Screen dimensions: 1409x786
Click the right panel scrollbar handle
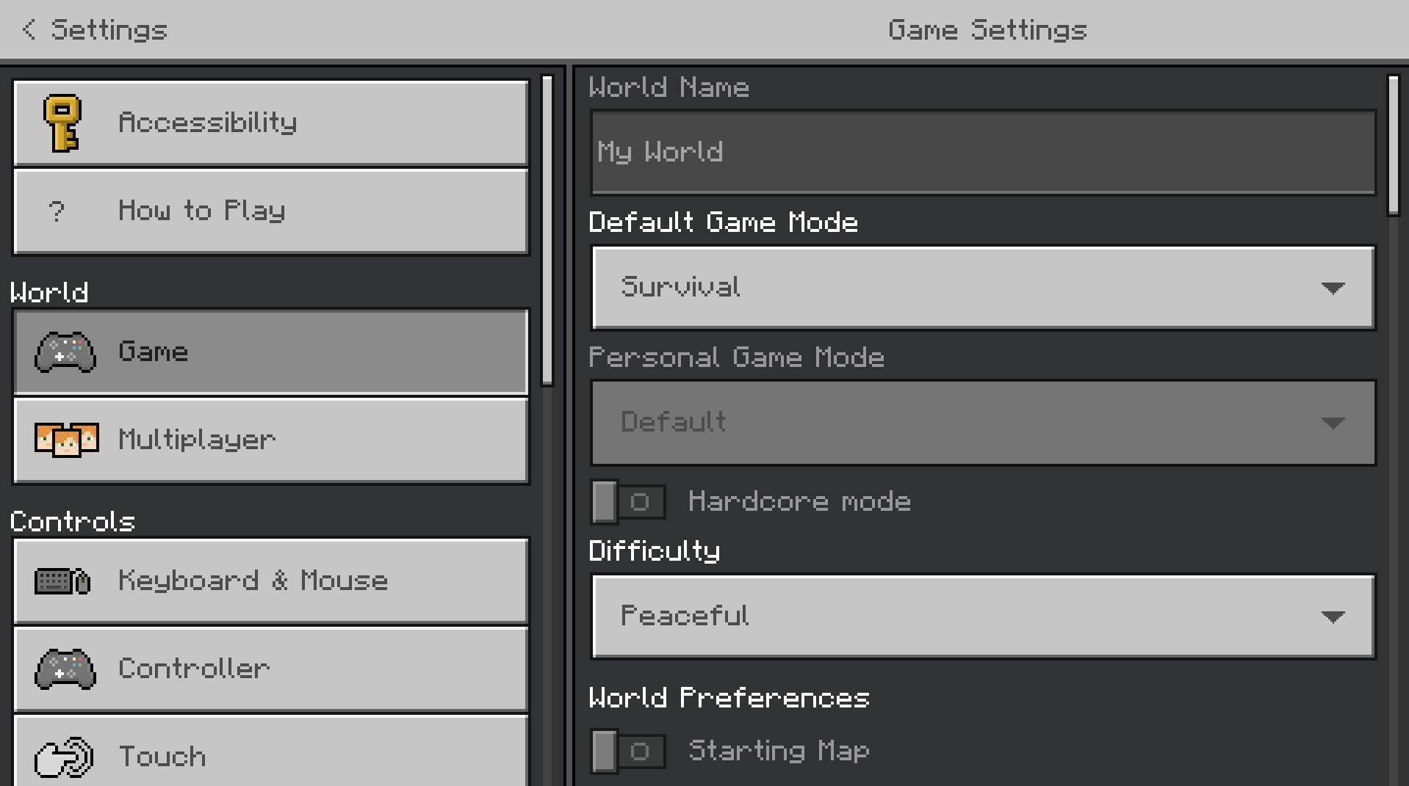click(x=1393, y=145)
